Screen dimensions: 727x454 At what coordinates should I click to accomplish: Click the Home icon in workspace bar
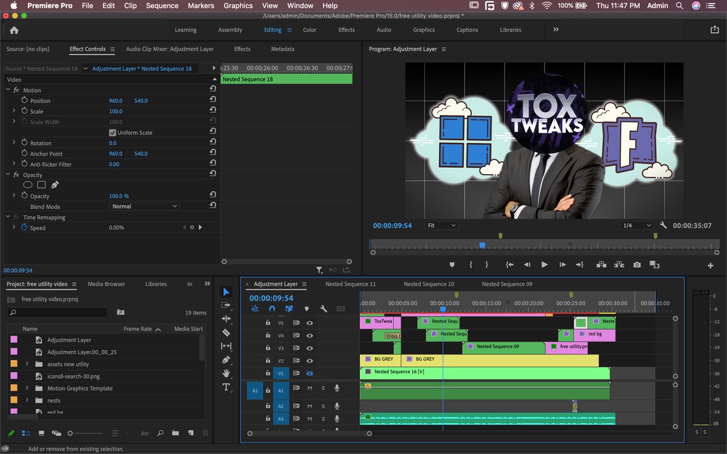pos(14,30)
